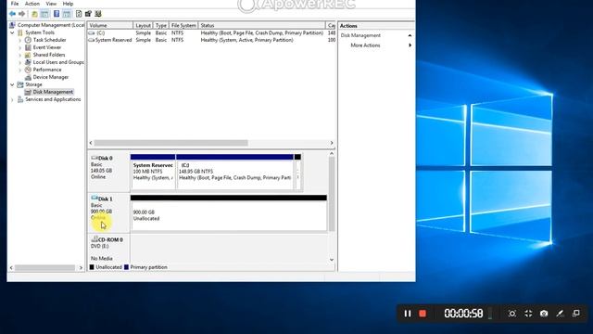
Task: Expand the Local Users and Groups node
Action: pyautogui.click(x=20, y=62)
